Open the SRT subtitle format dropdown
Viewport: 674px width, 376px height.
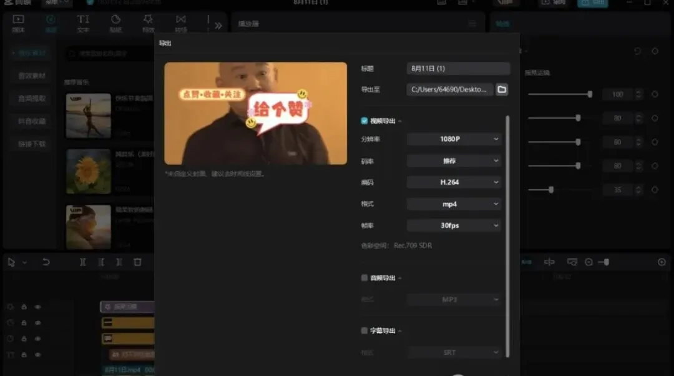point(454,352)
